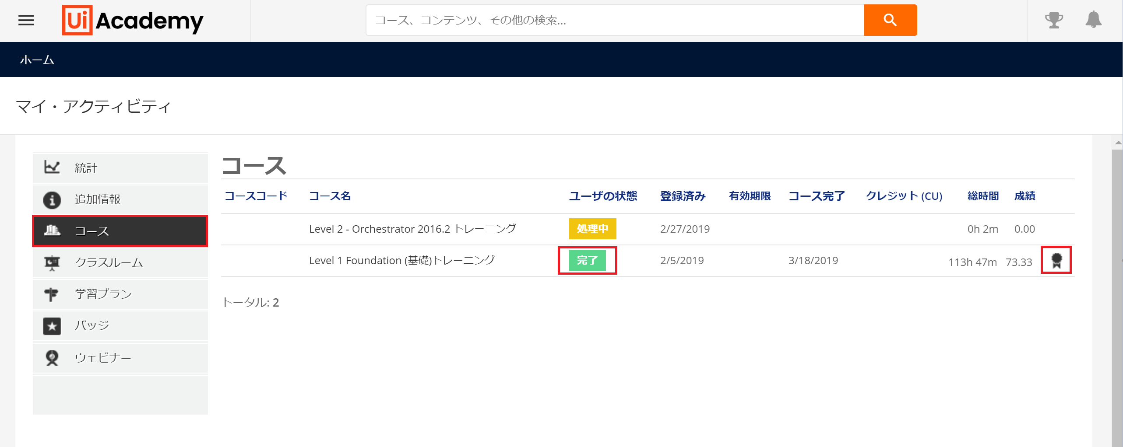1123x447 pixels.
Task: Click the score 0.00
Action: pyautogui.click(x=1024, y=229)
